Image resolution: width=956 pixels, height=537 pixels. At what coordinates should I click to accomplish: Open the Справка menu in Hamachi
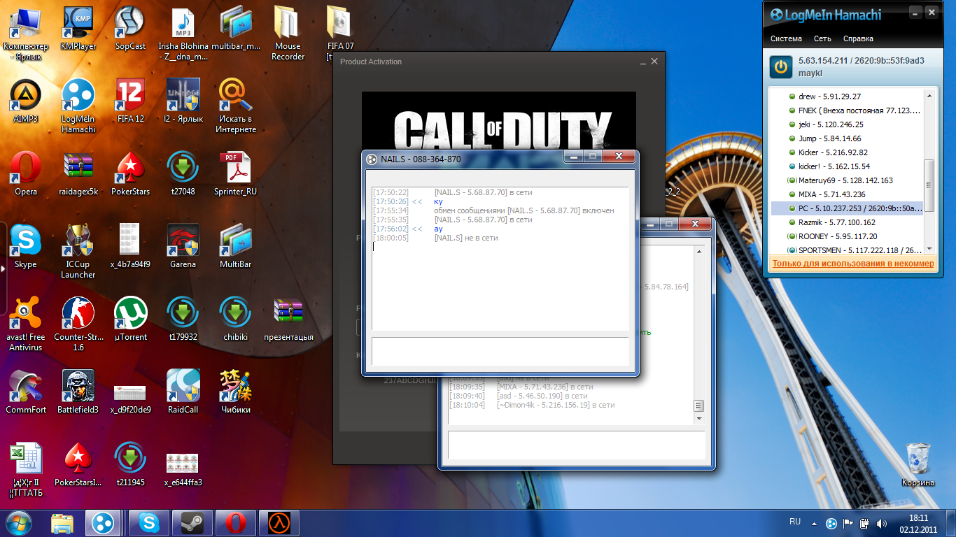[x=858, y=38]
